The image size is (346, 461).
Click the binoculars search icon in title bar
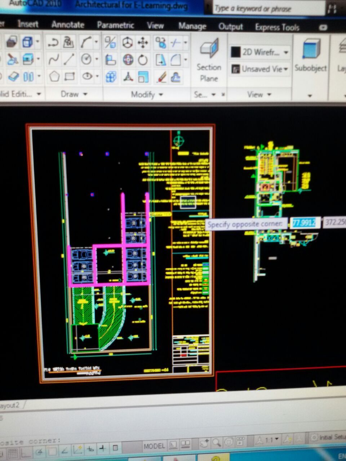(332, 9)
